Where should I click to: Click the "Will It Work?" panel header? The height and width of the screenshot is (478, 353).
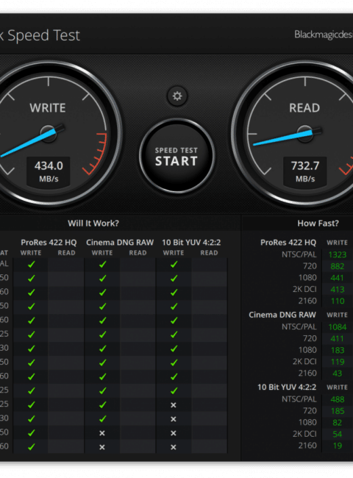[93, 223]
